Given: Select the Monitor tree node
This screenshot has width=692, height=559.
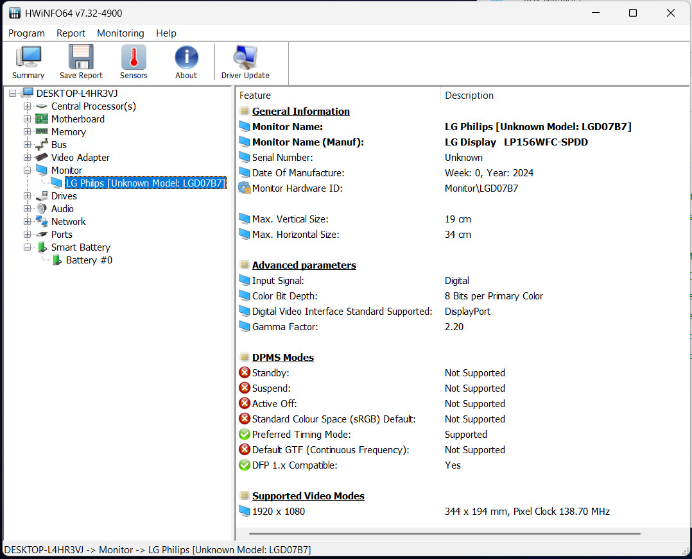Looking at the screenshot, I should click(67, 170).
